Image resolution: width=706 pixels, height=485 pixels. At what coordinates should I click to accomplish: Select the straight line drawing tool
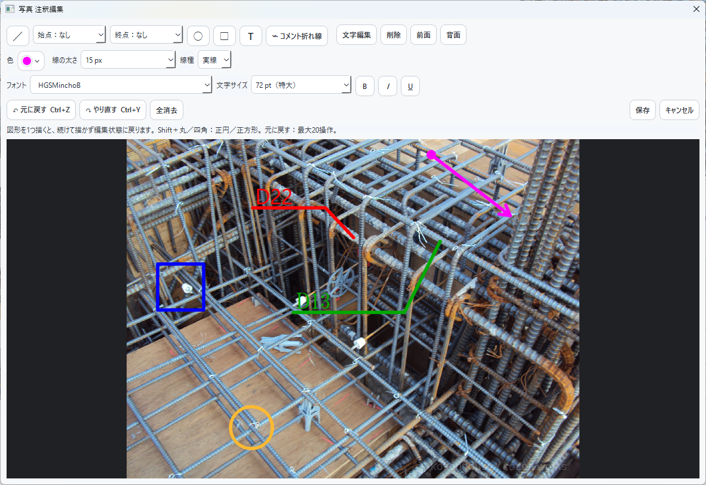pyautogui.click(x=18, y=36)
